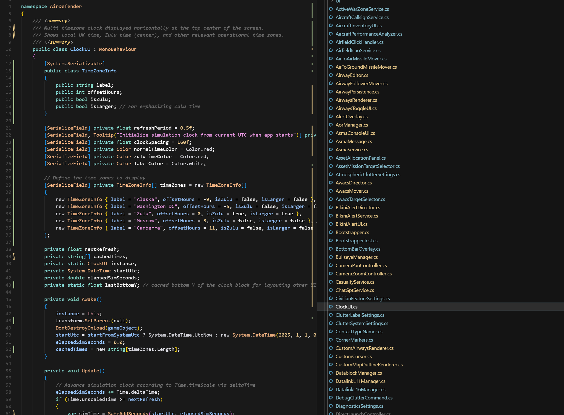Select DatalinkL16Manager.cs in the explorer
Screen dimensions: 564x415
tap(360, 389)
